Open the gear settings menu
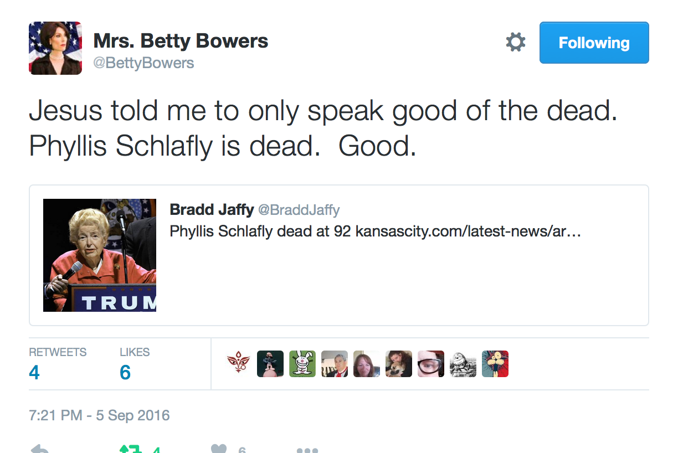Screen dimensions: 678x453 [515, 43]
